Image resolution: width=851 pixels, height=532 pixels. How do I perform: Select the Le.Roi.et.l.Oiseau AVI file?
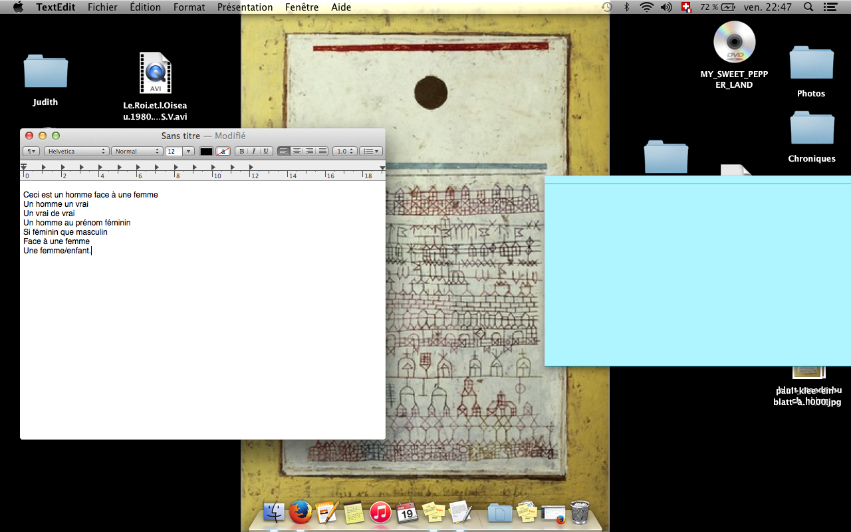(x=155, y=73)
